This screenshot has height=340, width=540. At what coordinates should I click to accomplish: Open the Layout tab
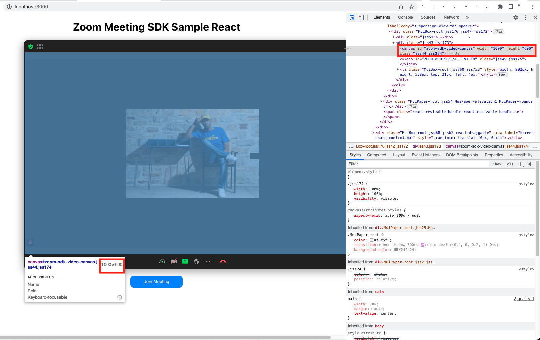(399, 155)
